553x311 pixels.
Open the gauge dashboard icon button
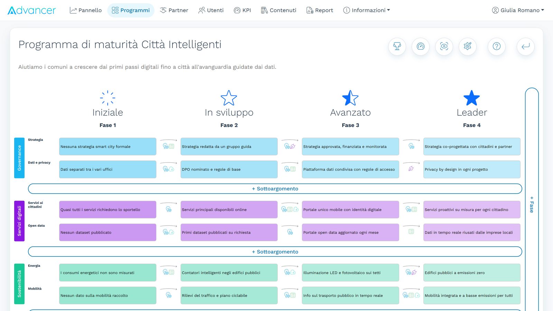click(x=421, y=46)
